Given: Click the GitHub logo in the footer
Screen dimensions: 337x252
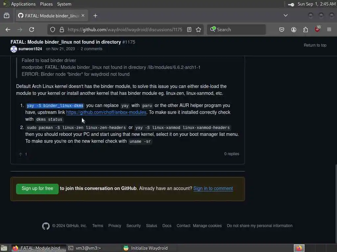Looking at the screenshot, I should 46,226.
